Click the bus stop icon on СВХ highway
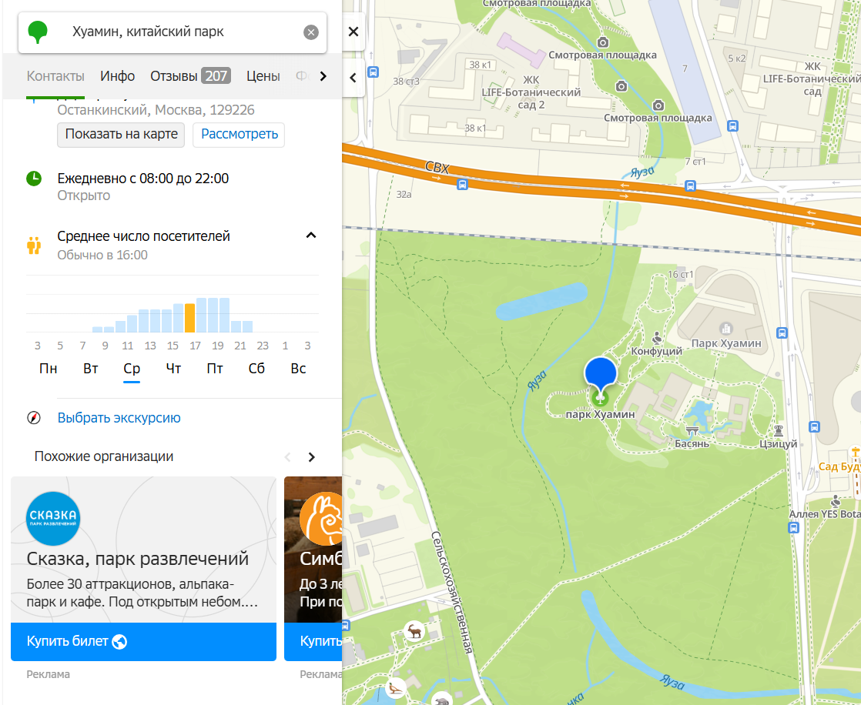The height and width of the screenshot is (705, 861). pos(461,184)
